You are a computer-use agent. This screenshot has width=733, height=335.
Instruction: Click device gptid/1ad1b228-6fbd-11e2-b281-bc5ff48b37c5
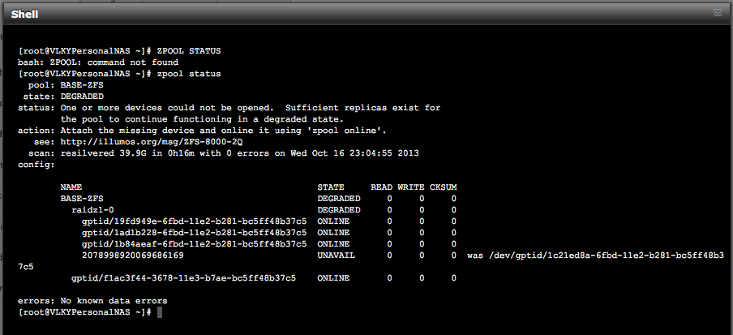(194, 233)
